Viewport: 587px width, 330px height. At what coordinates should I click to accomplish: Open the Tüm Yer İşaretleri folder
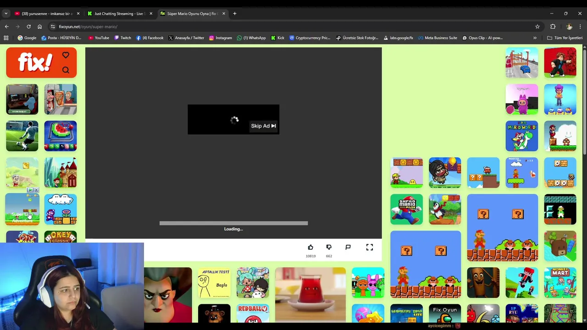click(565, 38)
